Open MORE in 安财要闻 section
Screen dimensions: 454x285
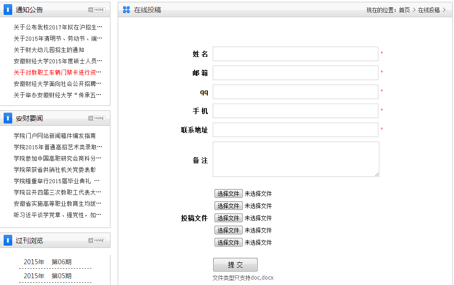point(97,119)
